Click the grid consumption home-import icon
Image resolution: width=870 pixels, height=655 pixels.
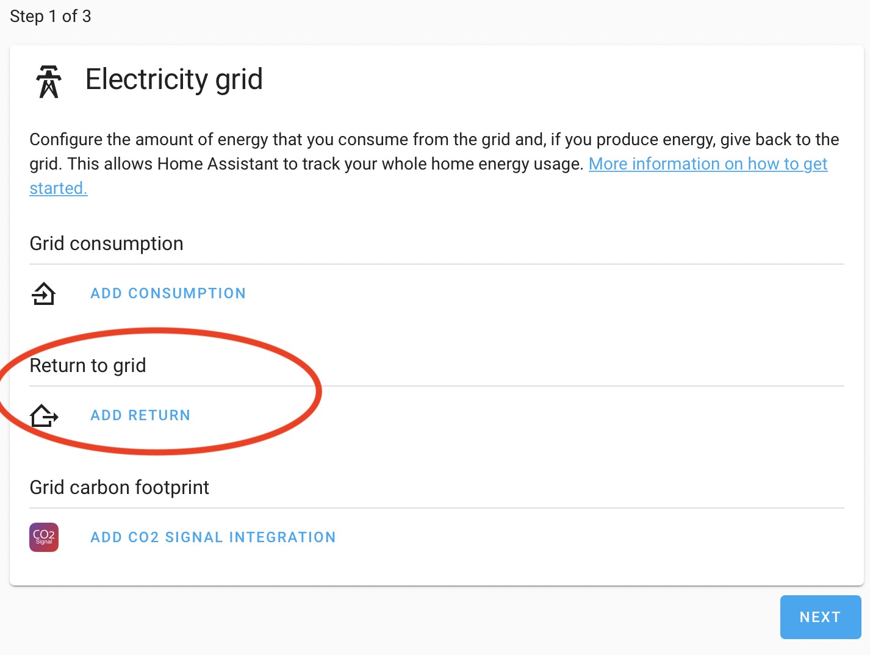point(43,293)
